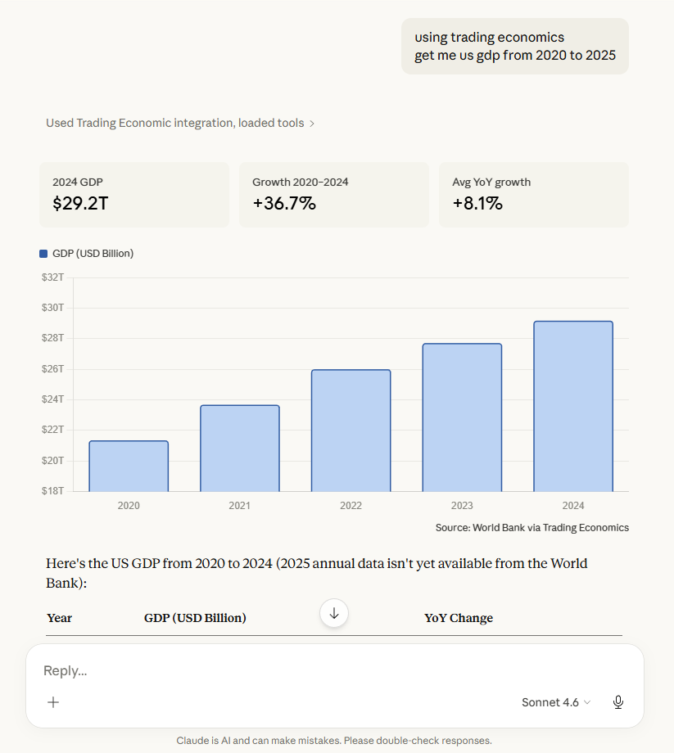This screenshot has height=753, width=674.
Task: Click the plus icon to add attachments
Action: [53, 702]
